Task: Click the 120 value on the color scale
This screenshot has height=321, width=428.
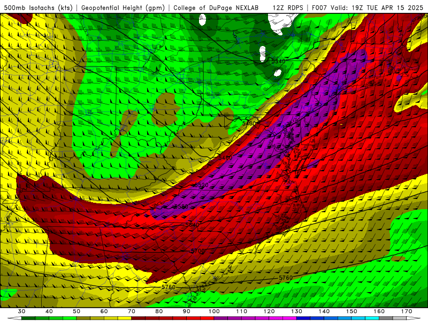Action: [269, 311]
